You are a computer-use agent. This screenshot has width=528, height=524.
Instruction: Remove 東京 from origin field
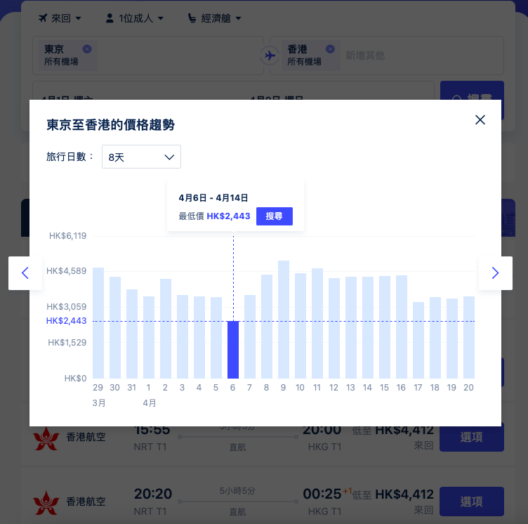87,49
